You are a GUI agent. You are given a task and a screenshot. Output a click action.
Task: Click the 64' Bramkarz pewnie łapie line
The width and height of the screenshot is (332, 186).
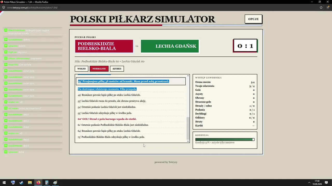[109, 131]
